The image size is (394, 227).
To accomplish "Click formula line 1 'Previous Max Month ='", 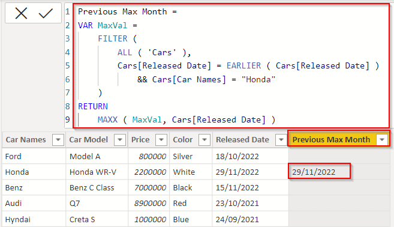I will pos(127,11).
